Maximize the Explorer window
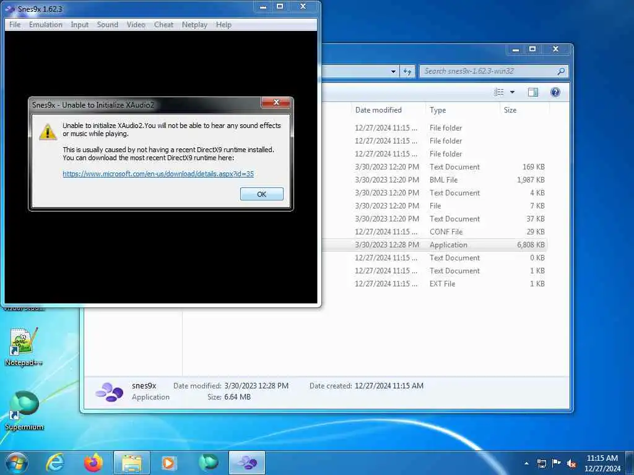634x475 pixels. coord(532,49)
